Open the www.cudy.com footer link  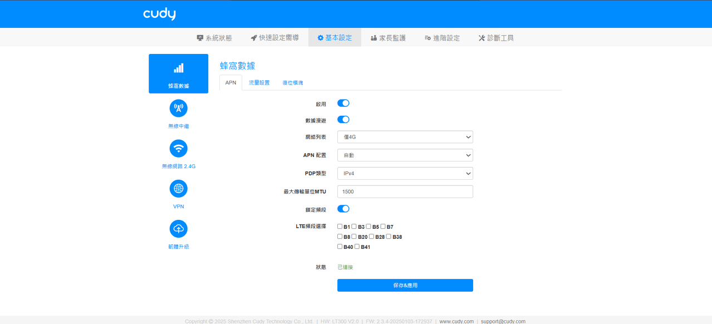456,321
